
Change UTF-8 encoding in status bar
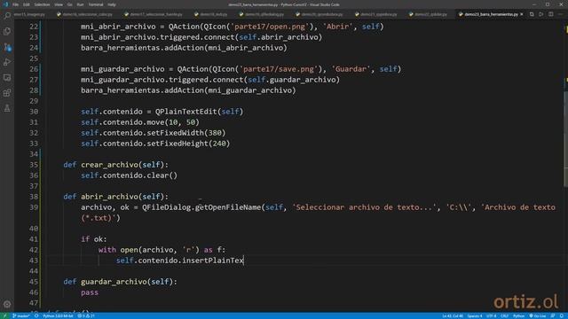tap(492, 315)
